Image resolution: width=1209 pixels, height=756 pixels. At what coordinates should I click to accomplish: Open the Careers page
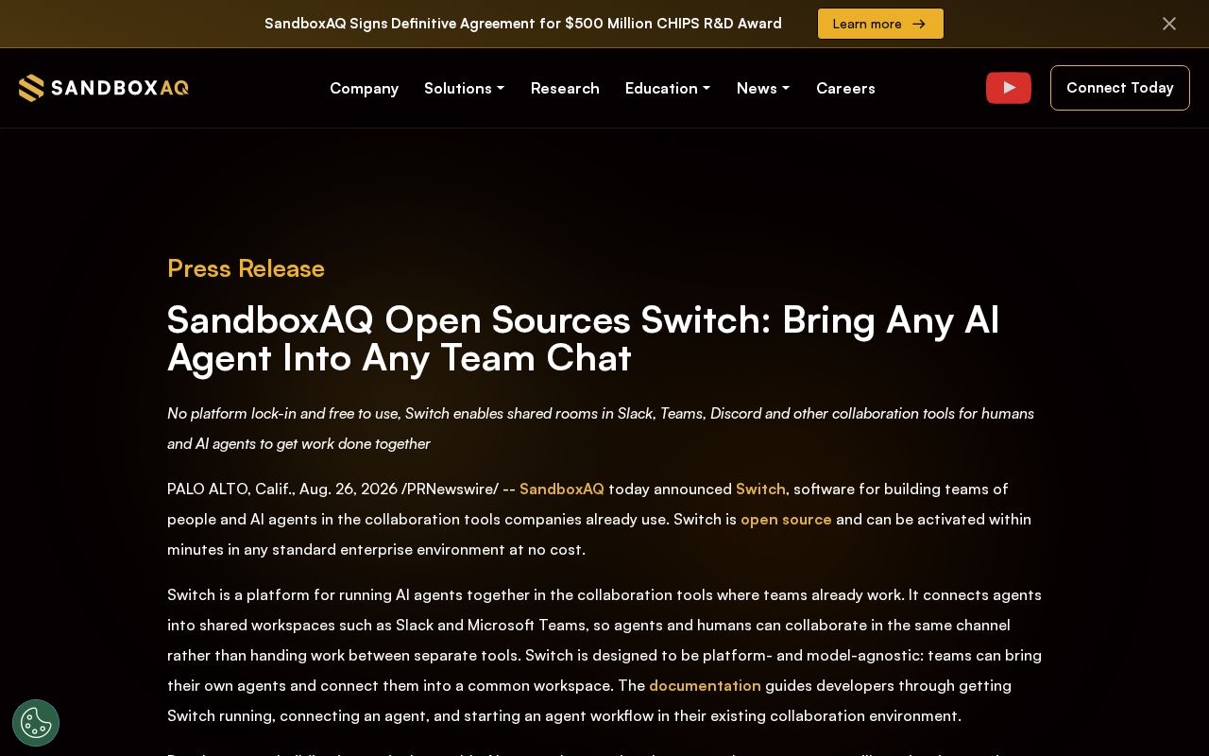click(845, 88)
